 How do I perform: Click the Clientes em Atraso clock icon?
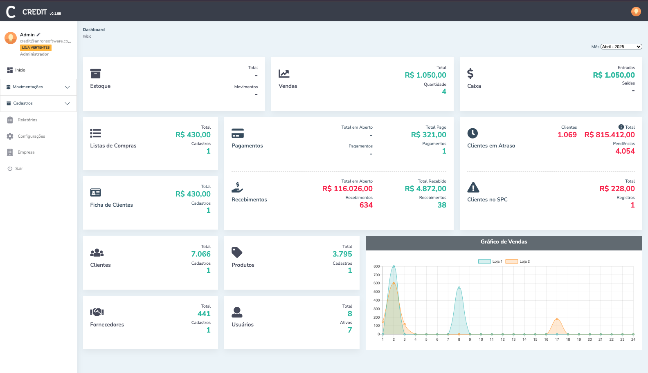473,133
